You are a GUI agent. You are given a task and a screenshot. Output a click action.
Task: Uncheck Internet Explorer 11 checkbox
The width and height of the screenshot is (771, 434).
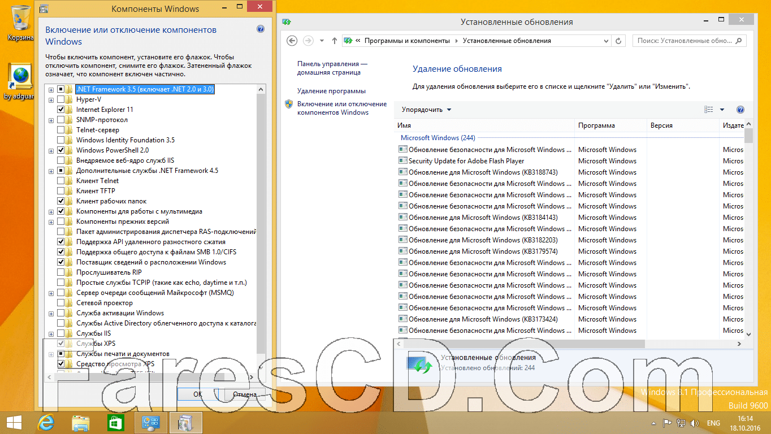coord(60,110)
